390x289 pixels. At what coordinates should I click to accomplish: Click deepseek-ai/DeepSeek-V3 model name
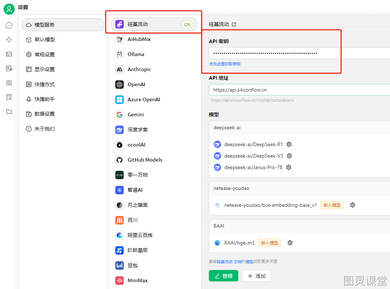(253, 156)
